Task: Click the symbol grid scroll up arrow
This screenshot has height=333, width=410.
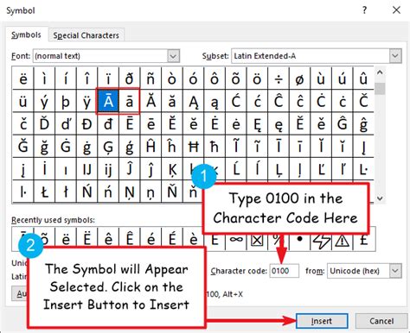Action: [x=380, y=72]
